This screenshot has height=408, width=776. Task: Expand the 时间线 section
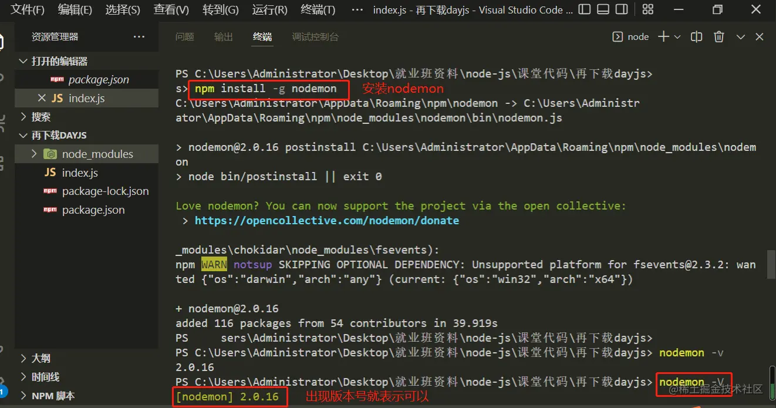[87, 377]
